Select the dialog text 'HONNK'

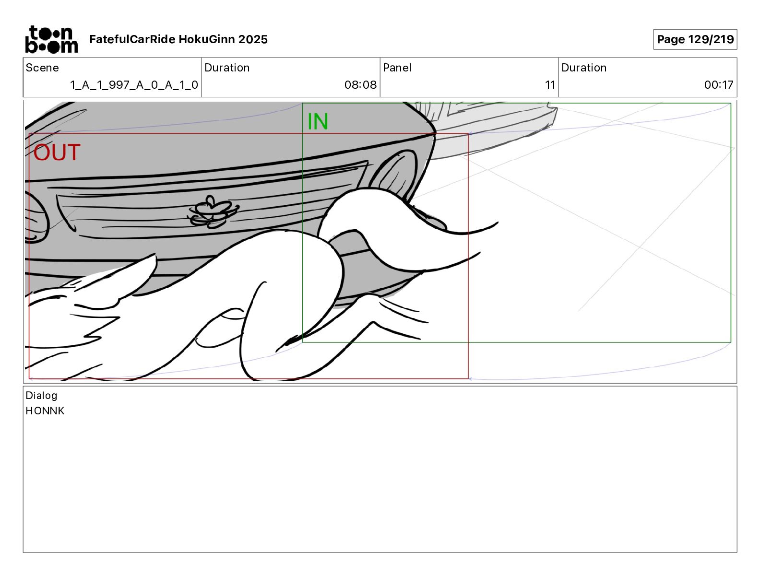45,411
